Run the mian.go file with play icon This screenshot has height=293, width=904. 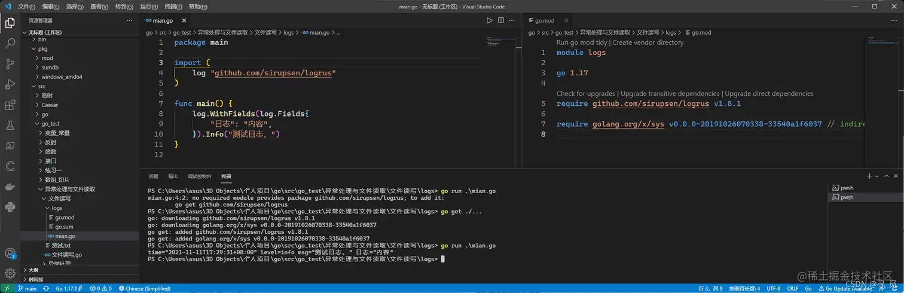pos(490,20)
